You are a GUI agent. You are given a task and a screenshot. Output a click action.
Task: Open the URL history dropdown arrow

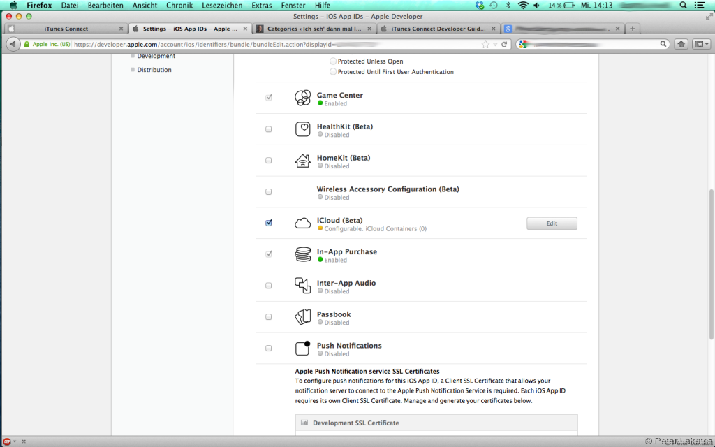tap(495, 44)
